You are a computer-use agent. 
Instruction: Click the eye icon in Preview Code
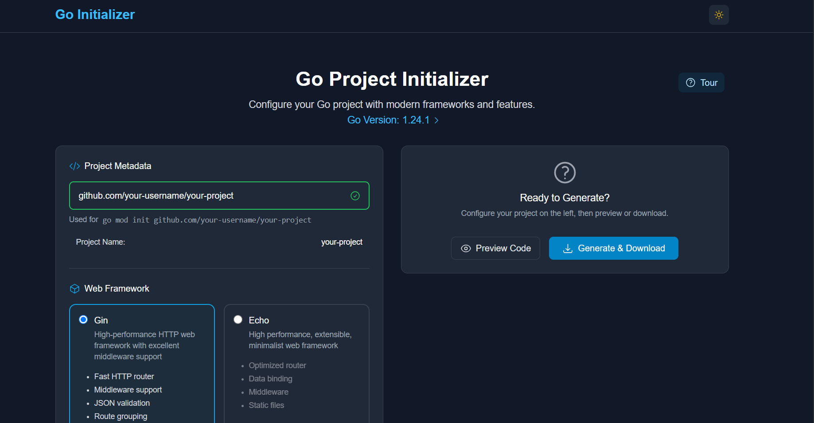tap(465, 248)
